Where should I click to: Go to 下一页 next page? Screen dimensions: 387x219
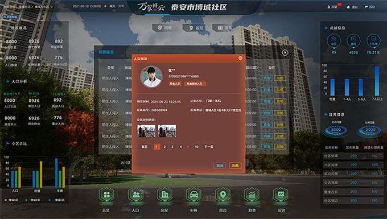pyautogui.click(x=209, y=147)
